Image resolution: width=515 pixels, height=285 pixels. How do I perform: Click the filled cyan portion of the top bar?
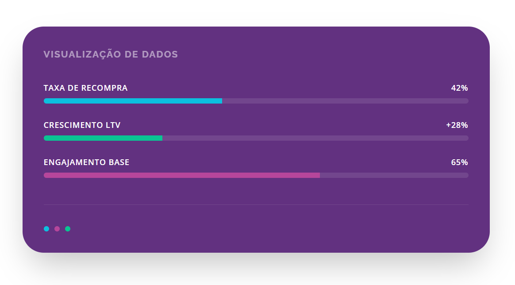click(x=133, y=101)
